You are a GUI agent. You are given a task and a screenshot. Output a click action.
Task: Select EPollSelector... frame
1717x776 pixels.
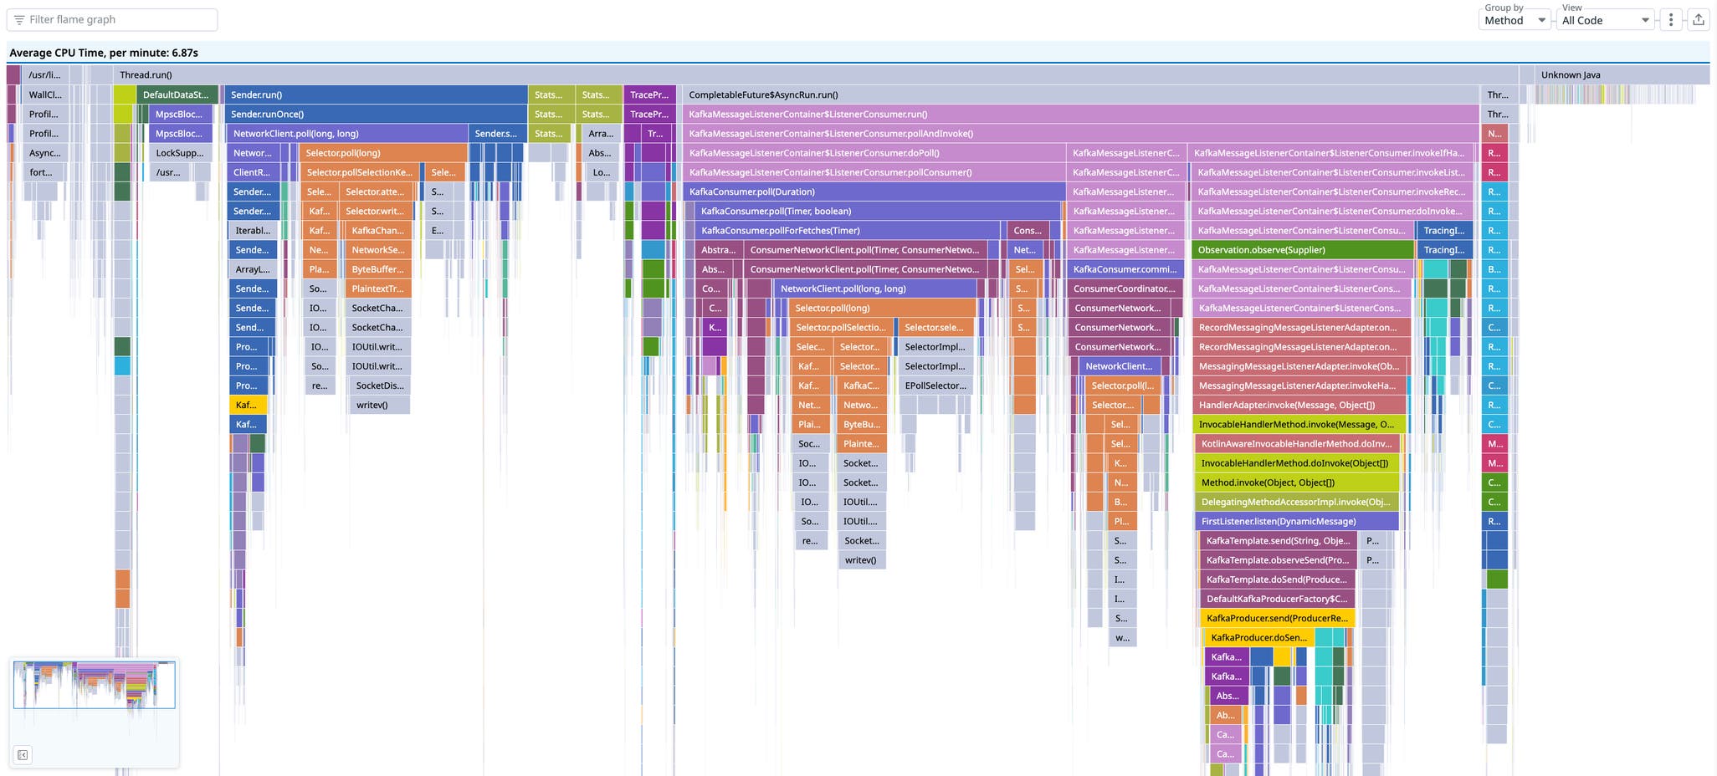coord(935,385)
